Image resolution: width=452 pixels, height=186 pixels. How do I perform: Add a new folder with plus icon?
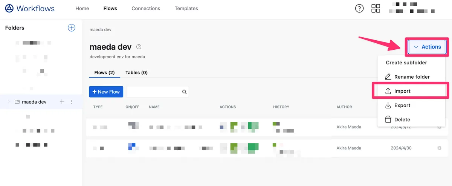pyautogui.click(x=71, y=27)
